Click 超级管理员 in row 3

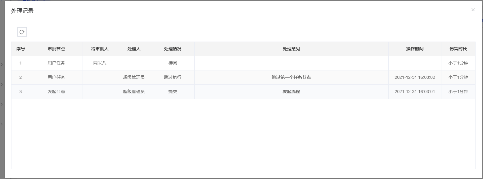point(134,92)
